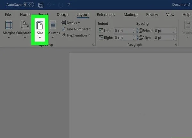Click the Save floppy disk icon

41,5
